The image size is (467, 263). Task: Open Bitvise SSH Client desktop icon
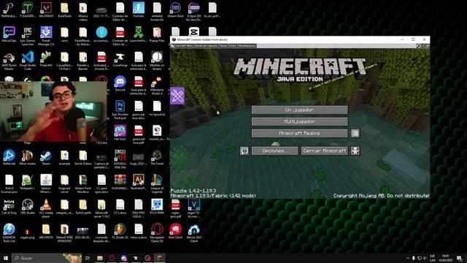[x=194, y=233]
